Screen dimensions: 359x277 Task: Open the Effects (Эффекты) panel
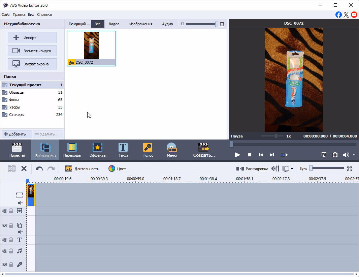pyautogui.click(x=98, y=150)
